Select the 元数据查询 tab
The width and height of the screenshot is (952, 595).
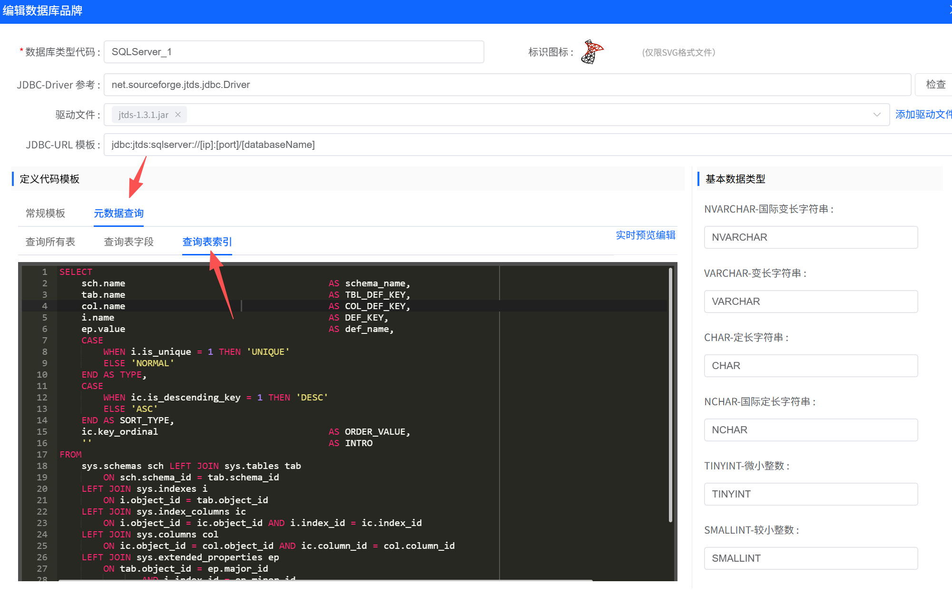pyautogui.click(x=118, y=213)
